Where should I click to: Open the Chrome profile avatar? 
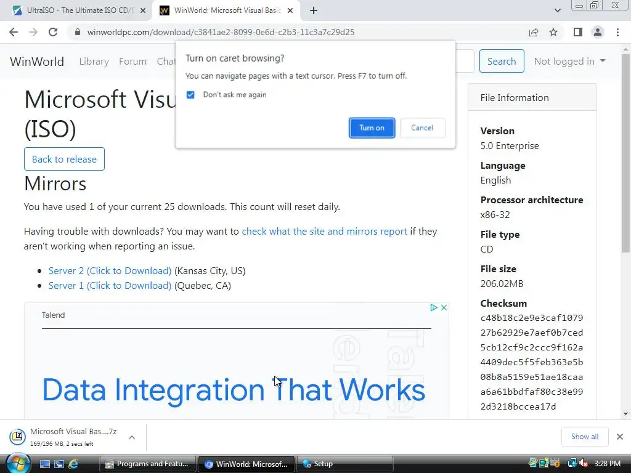tap(598, 32)
